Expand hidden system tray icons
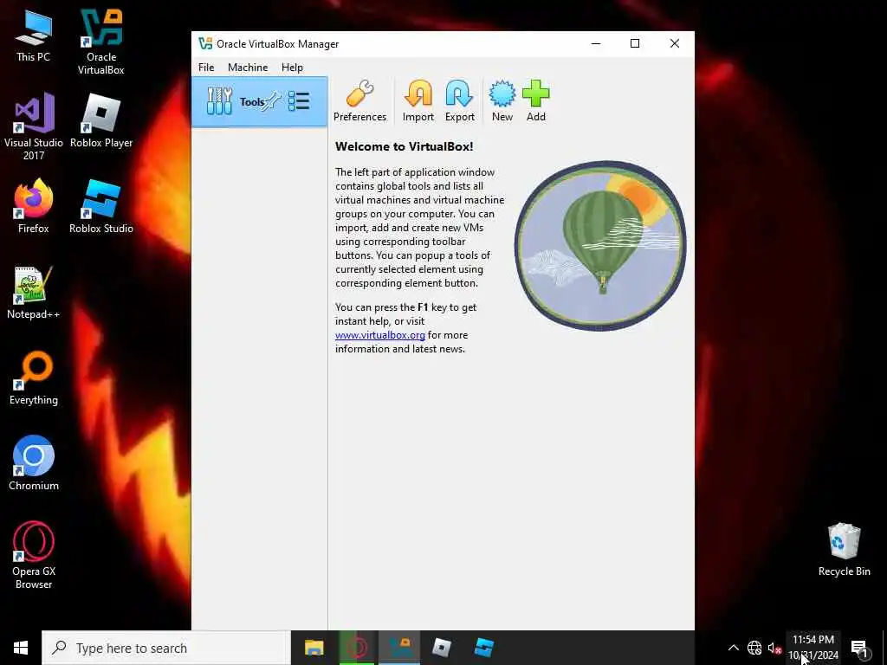This screenshot has height=665, width=887. coord(733,648)
